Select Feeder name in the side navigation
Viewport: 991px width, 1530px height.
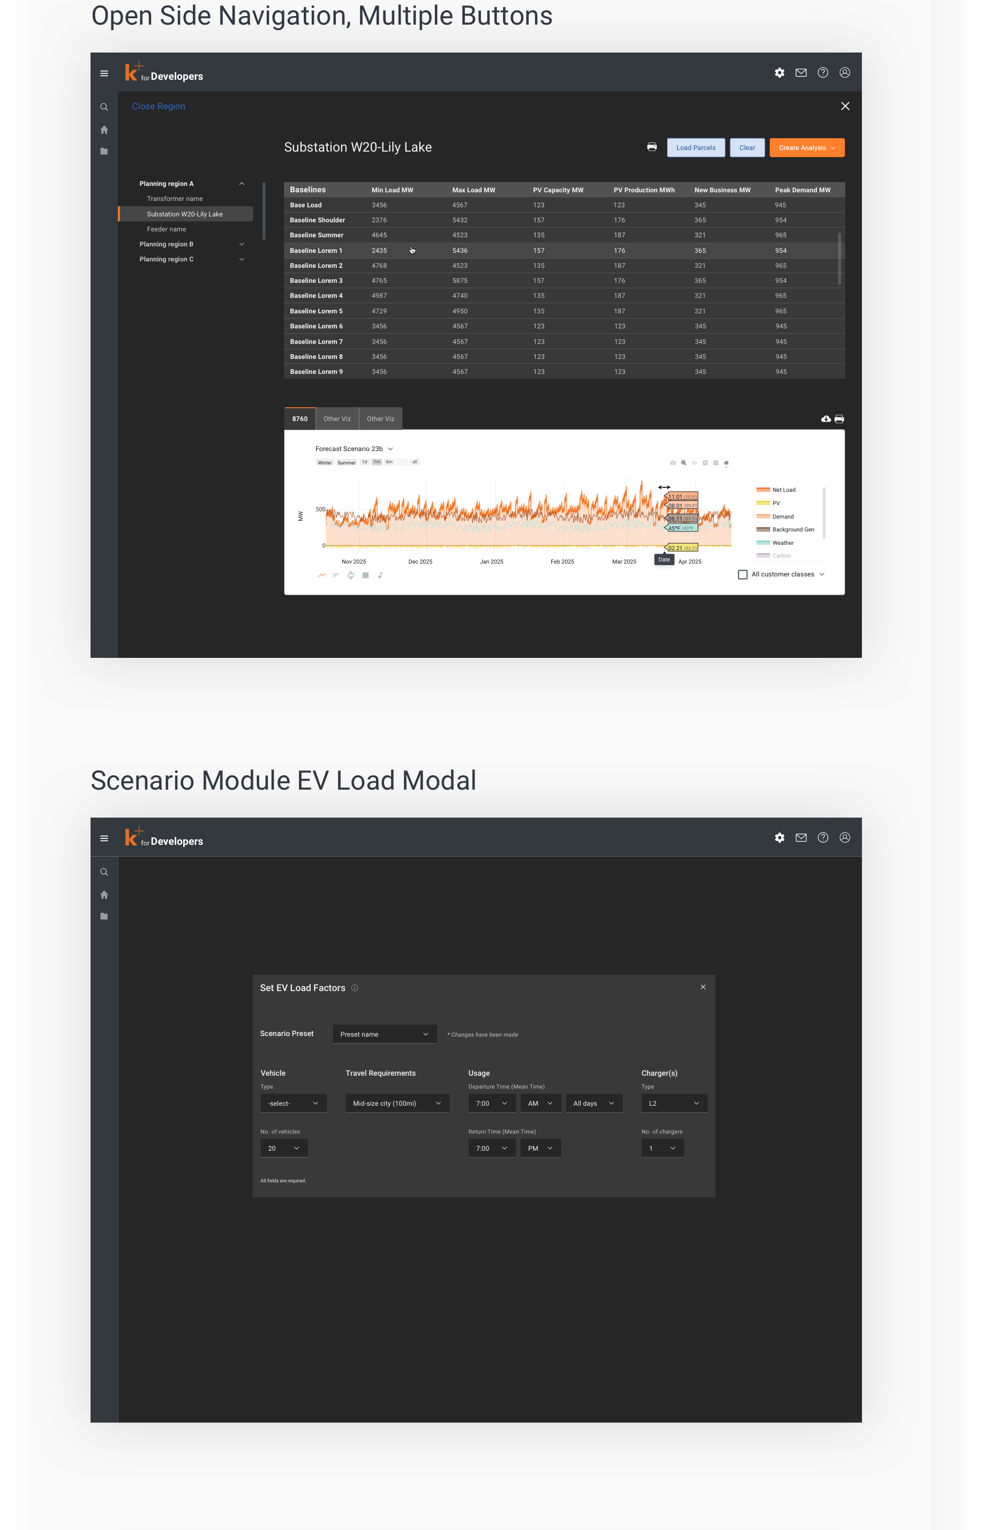point(167,229)
